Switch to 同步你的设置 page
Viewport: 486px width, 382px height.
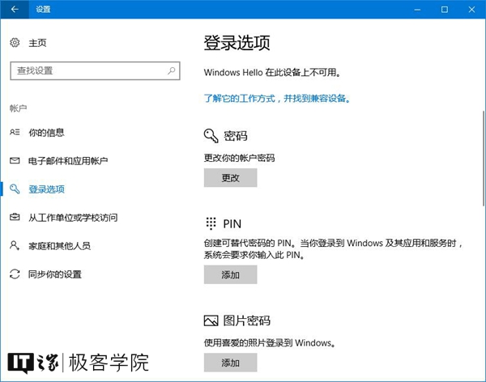(x=55, y=274)
